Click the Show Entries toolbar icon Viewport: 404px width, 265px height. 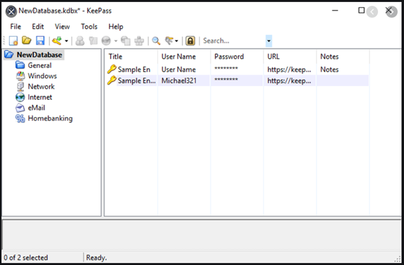(169, 40)
